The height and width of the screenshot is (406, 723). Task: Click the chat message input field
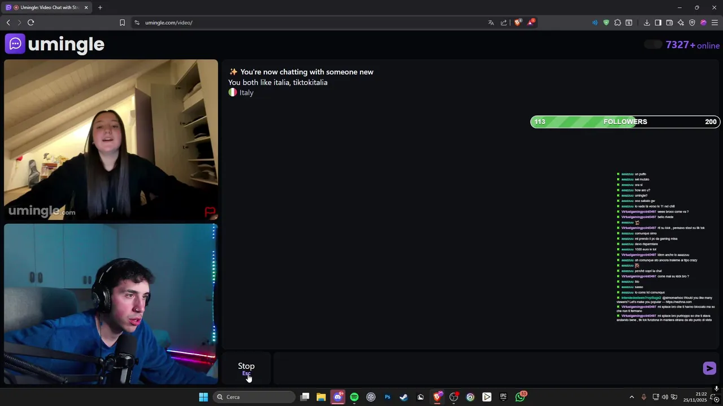(x=486, y=369)
